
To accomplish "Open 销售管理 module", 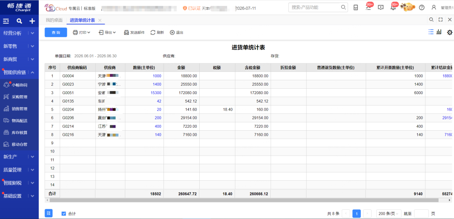I will (x=19, y=108).
